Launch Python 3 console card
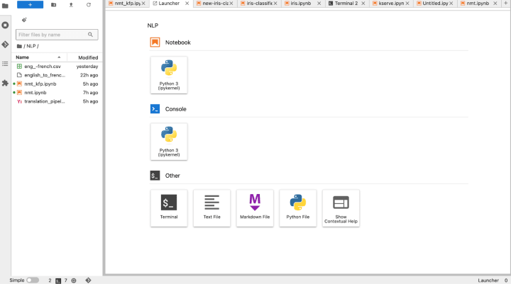 (x=169, y=142)
